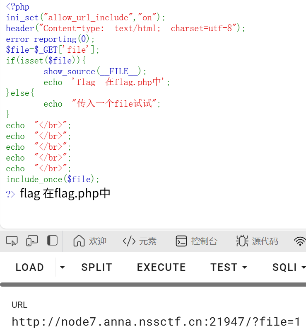Click the house icon of 欢迎 tab

click(x=79, y=241)
